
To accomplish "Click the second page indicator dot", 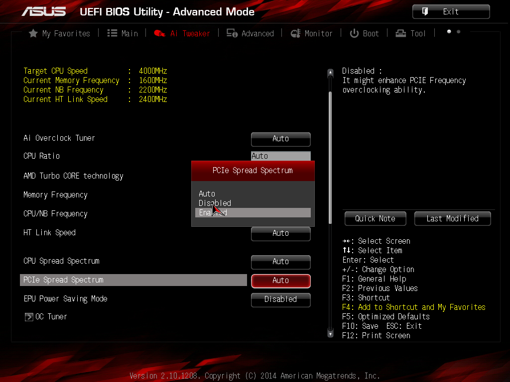I will coord(458,31).
